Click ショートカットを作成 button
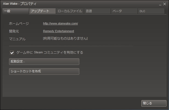 [x=44, y=71]
